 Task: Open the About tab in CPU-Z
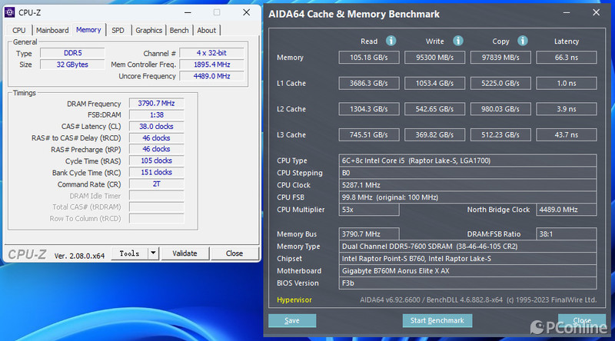click(207, 30)
